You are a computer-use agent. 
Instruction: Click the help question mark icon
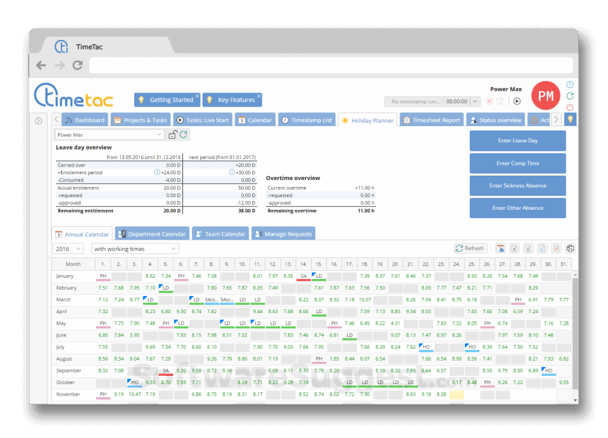(x=569, y=84)
